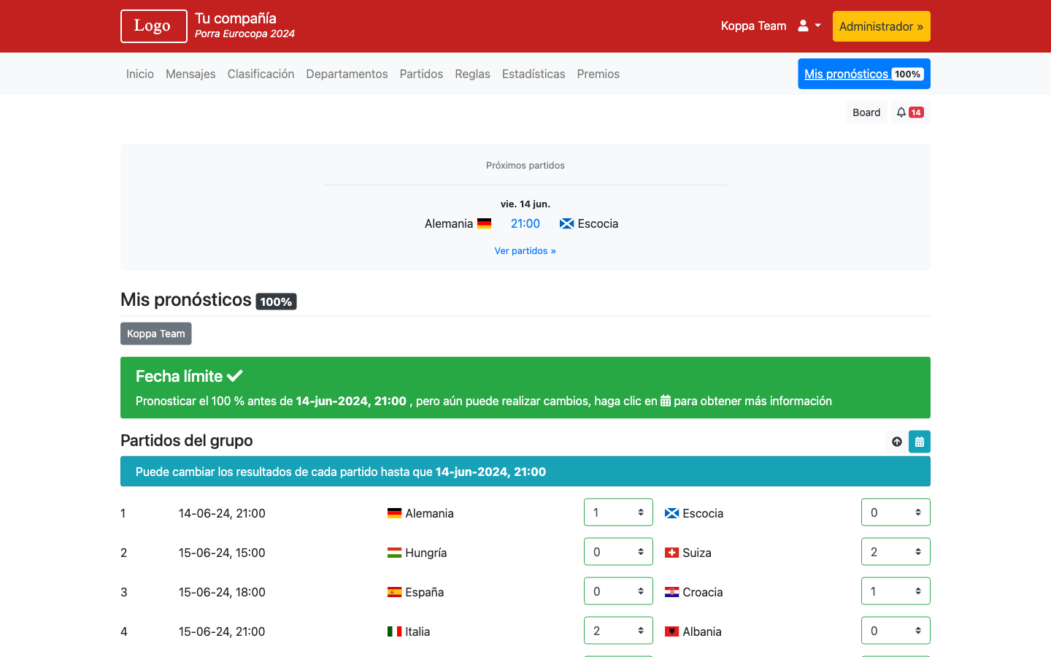The width and height of the screenshot is (1051, 657).
Task: Open Estadísticas menu item
Action: (534, 74)
